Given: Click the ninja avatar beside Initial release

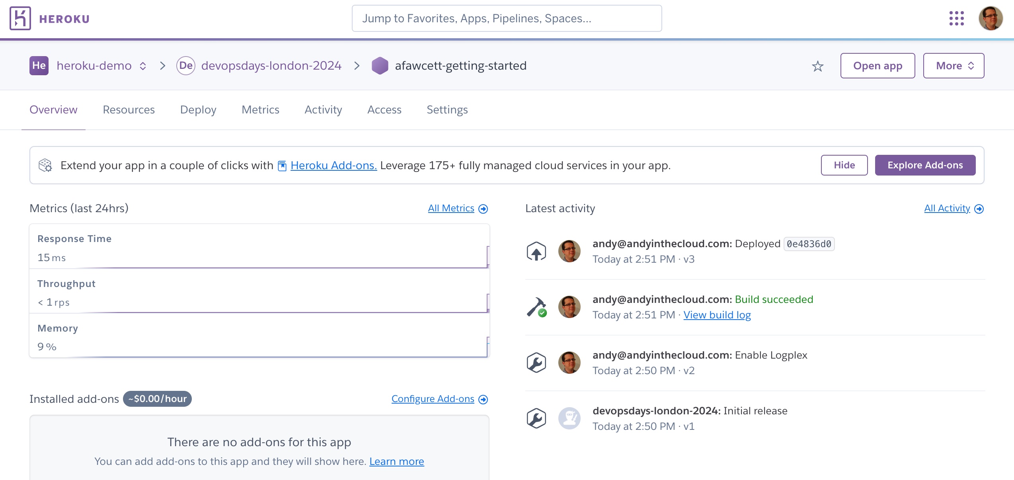Looking at the screenshot, I should (x=569, y=418).
